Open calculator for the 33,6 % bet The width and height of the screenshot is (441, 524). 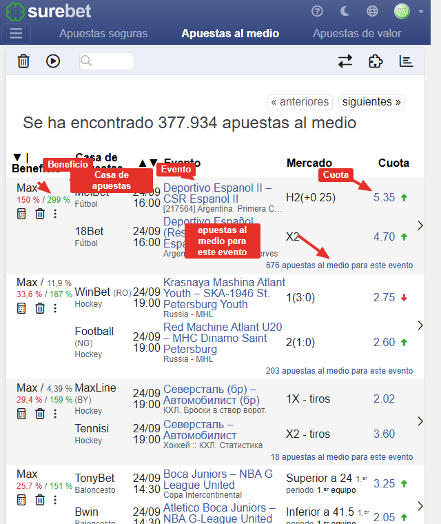(x=21, y=308)
